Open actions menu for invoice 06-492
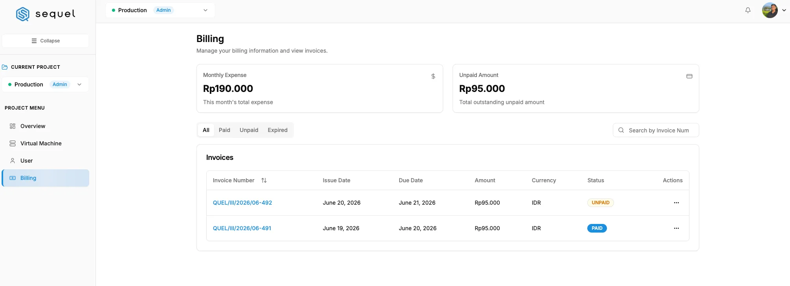This screenshot has width=790, height=286. click(x=676, y=203)
